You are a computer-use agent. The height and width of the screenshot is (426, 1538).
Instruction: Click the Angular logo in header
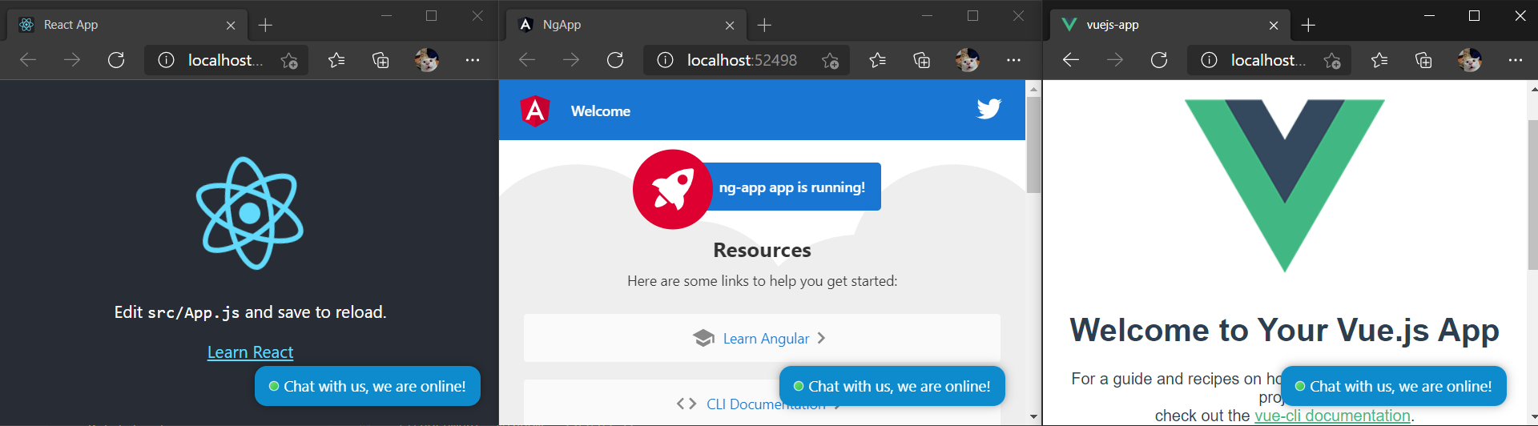click(x=535, y=111)
